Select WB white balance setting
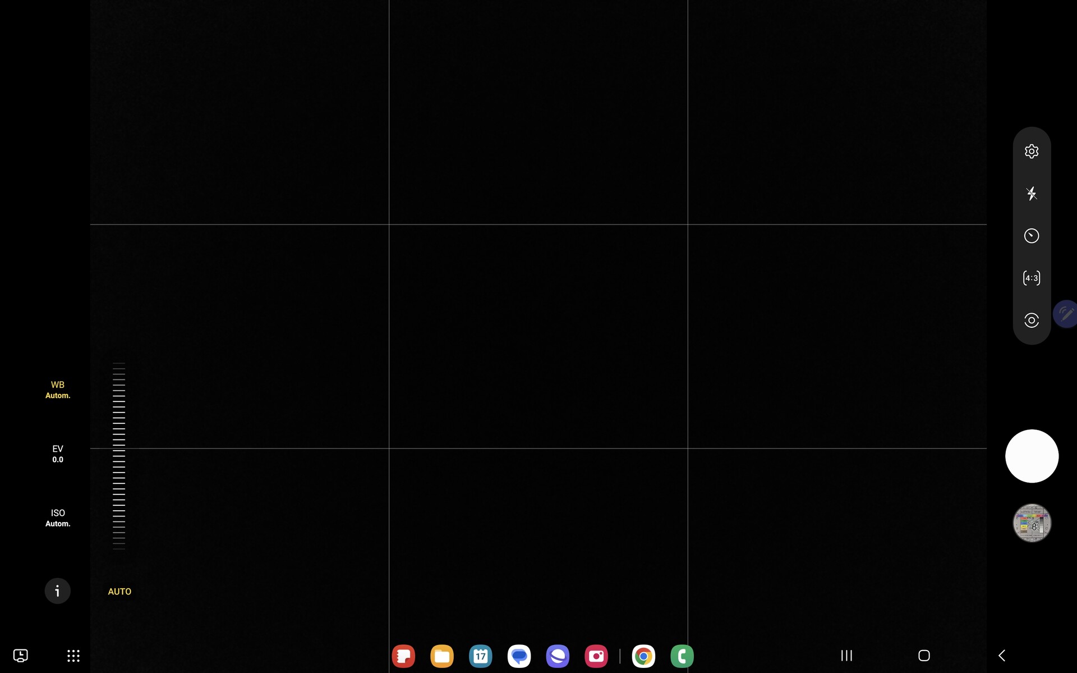The width and height of the screenshot is (1077, 673). [x=58, y=390]
